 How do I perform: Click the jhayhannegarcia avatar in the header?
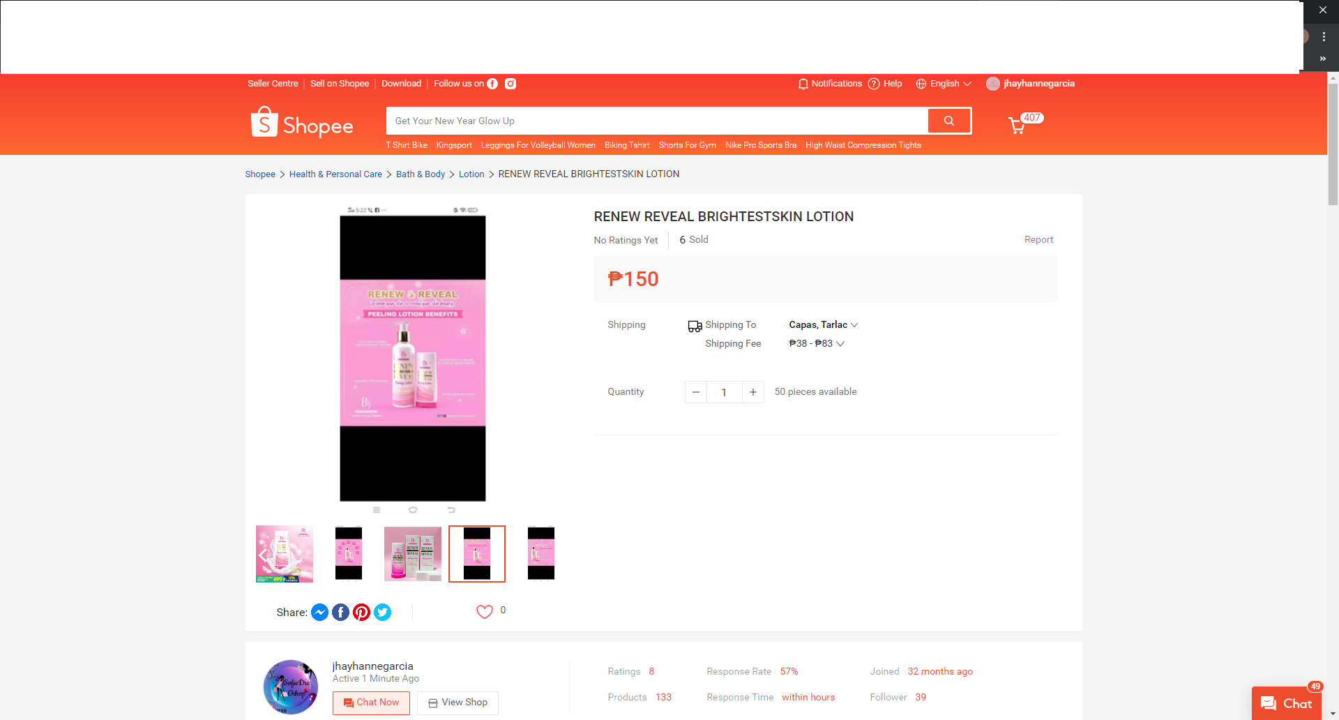(x=993, y=84)
